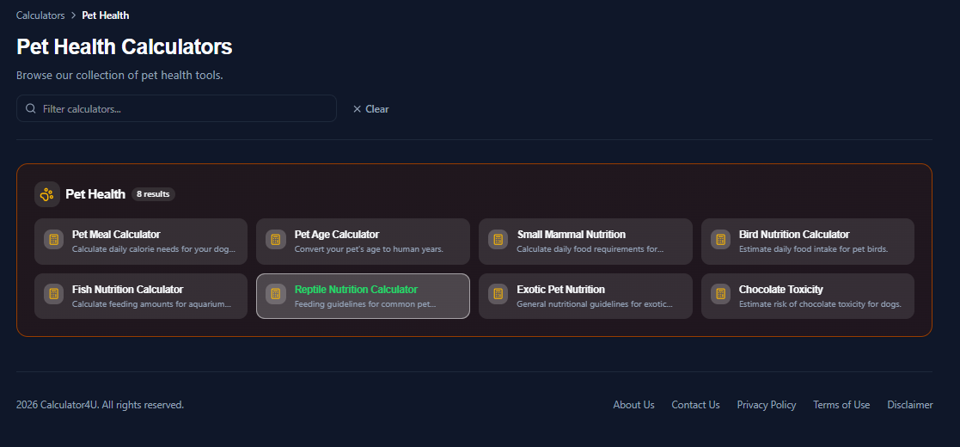Screen dimensions: 960x447
Task: Click the Bird Nutrition Calculator card icon
Action: click(720, 240)
